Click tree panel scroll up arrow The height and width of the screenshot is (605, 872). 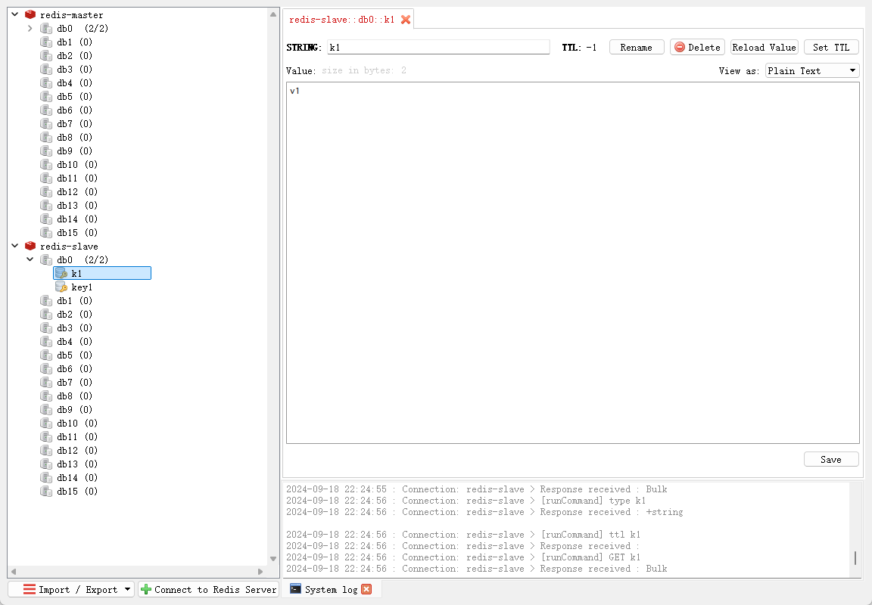pyautogui.click(x=273, y=14)
